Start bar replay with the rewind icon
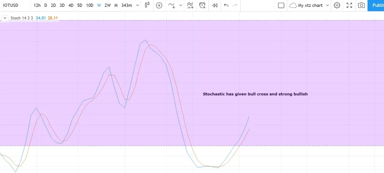 pyautogui.click(x=215, y=5)
